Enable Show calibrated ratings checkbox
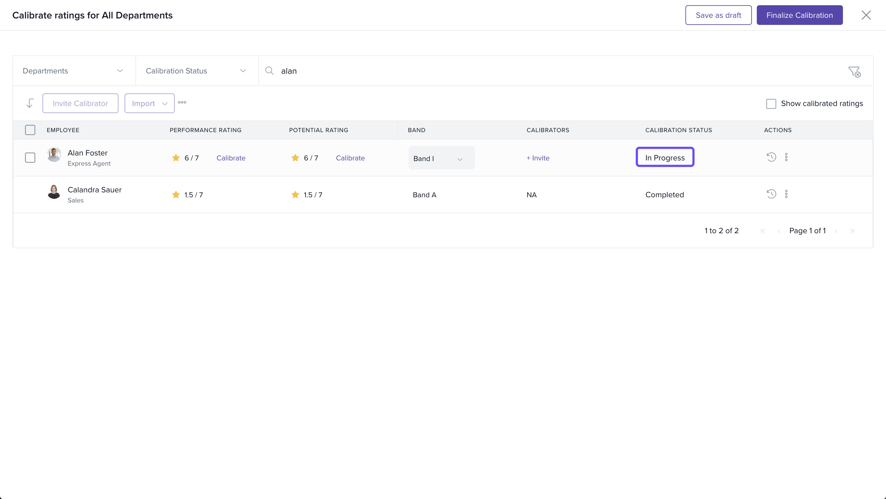The width and height of the screenshot is (886, 499). 771,104
